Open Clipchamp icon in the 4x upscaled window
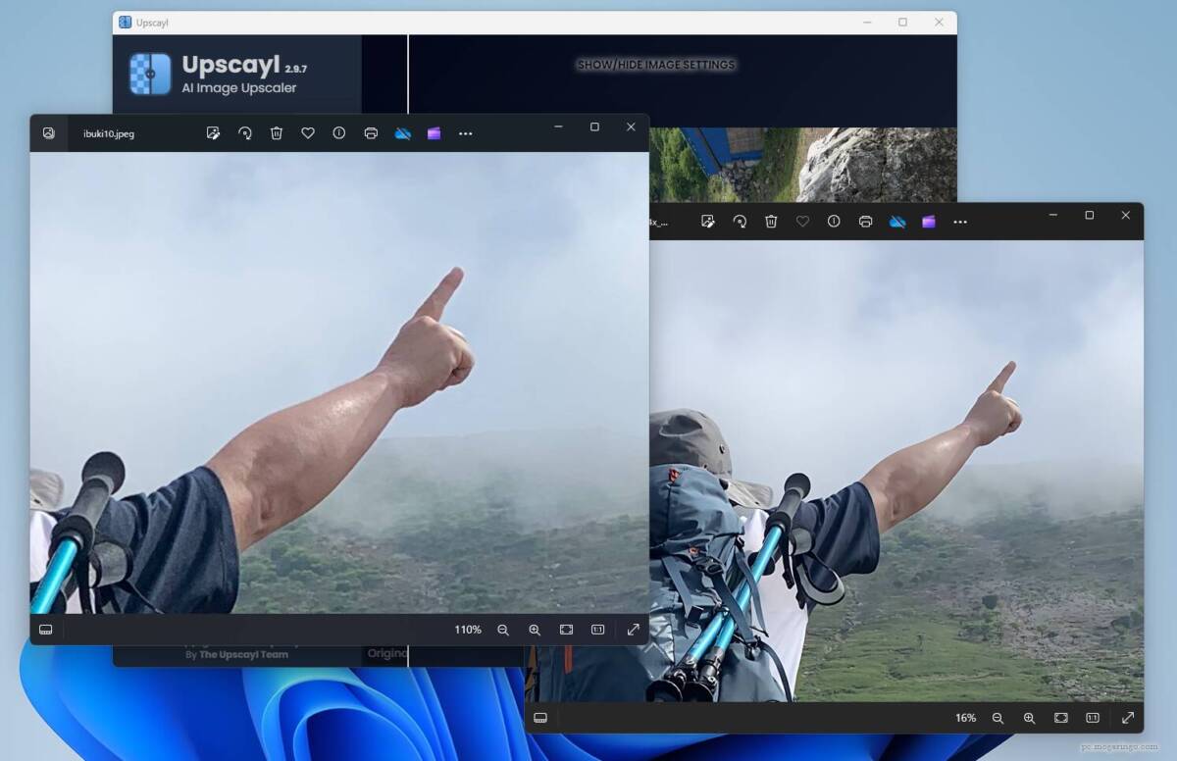This screenshot has width=1177, height=761. pyautogui.click(x=928, y=222)
